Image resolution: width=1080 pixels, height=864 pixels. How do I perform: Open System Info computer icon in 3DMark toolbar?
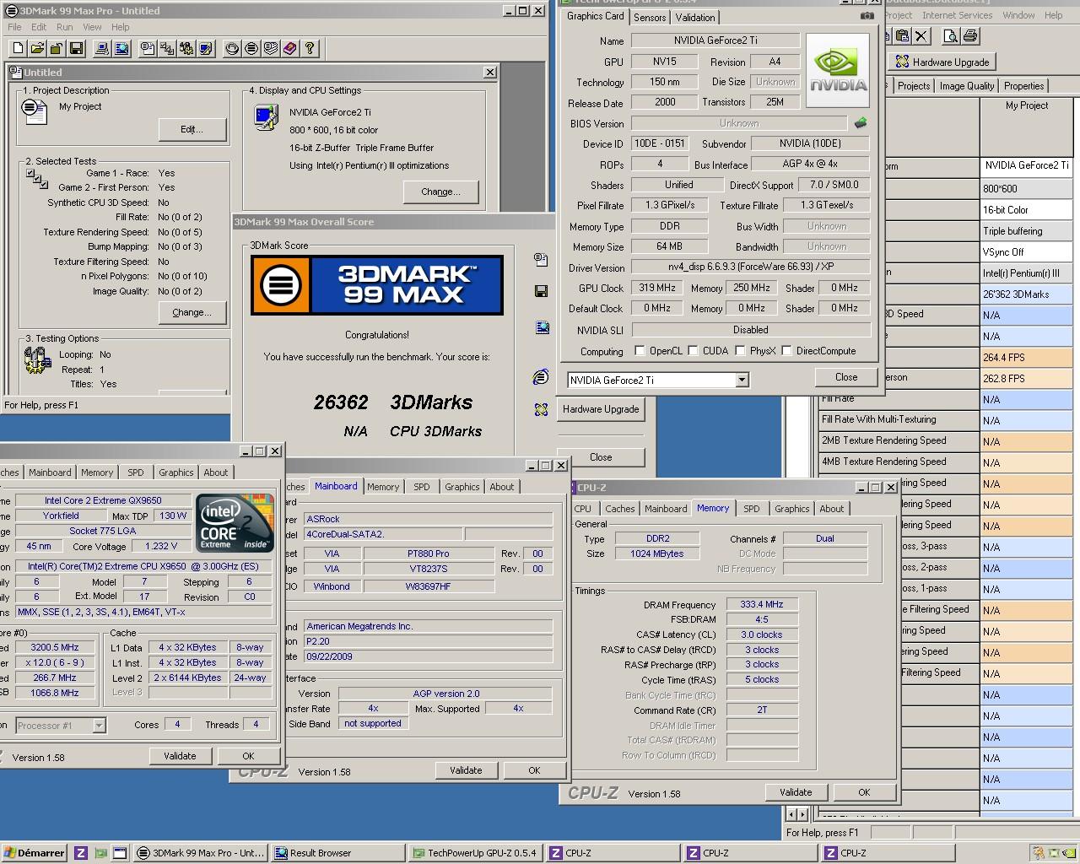point(102,49)
